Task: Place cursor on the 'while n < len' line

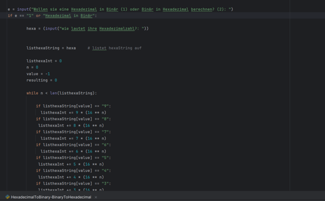Action: (x=62, y=93)
